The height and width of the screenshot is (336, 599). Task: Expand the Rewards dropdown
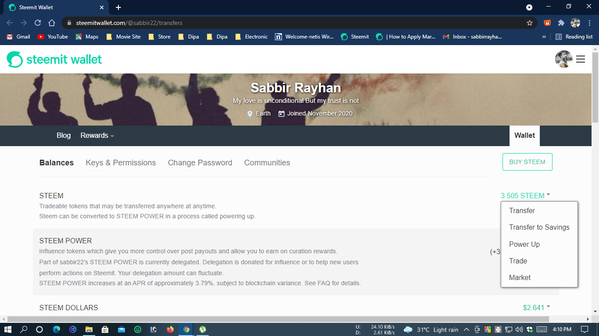click(97, 136)
